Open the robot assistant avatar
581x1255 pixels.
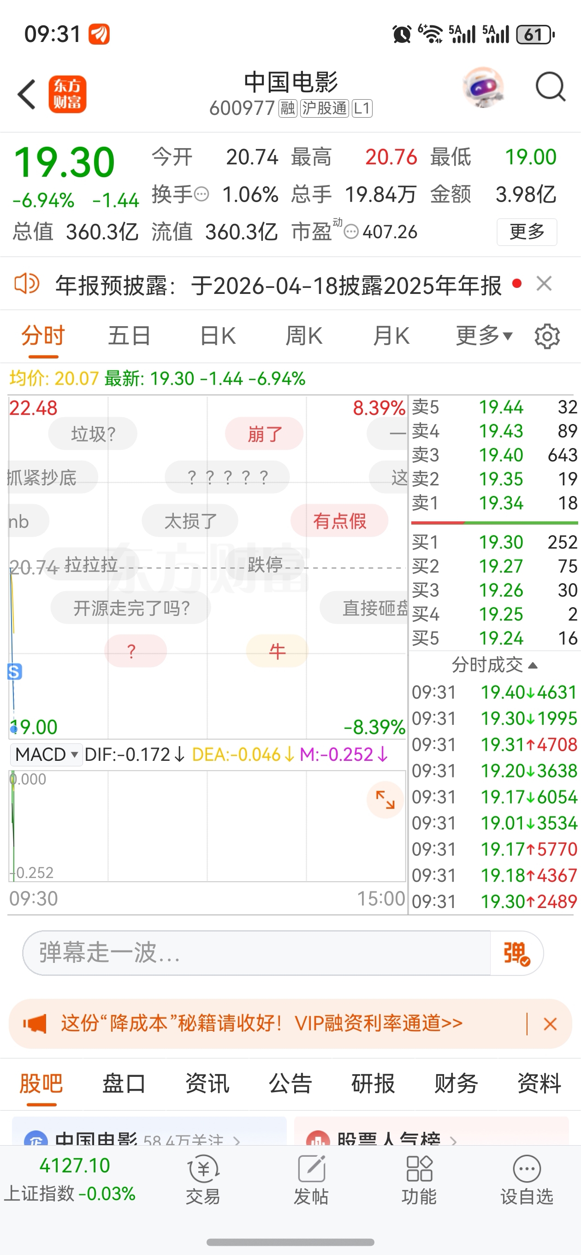[x=483, y=88]
